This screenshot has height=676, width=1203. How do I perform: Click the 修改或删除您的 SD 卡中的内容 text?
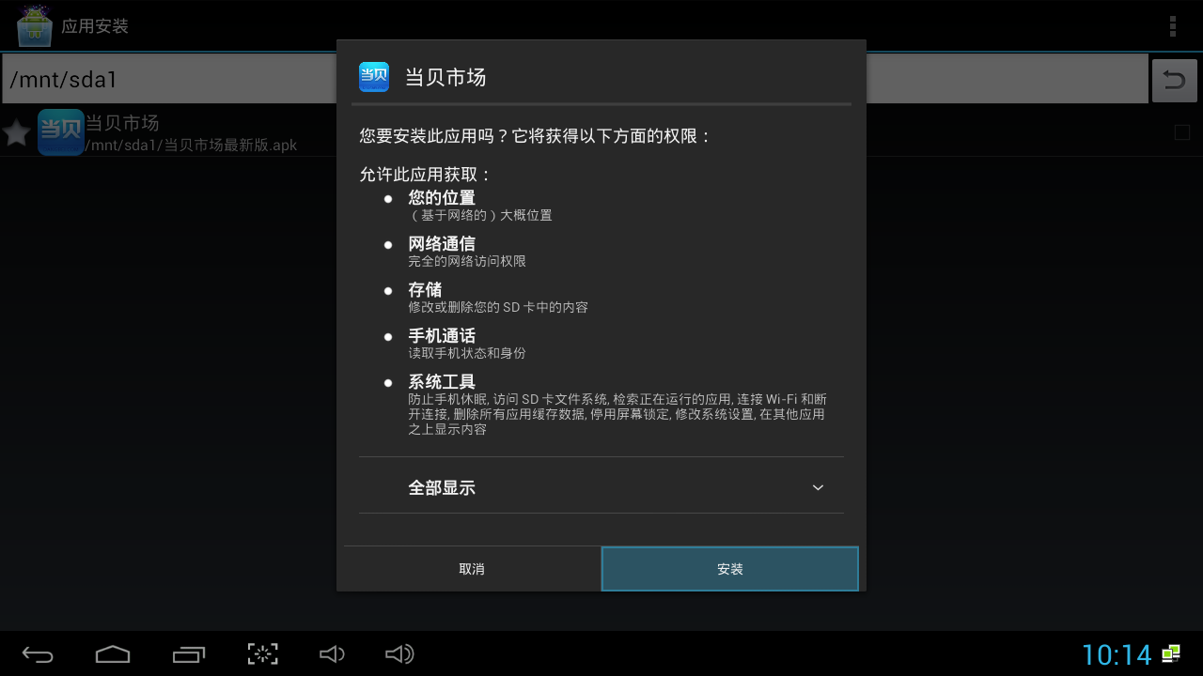pos(498,307)
